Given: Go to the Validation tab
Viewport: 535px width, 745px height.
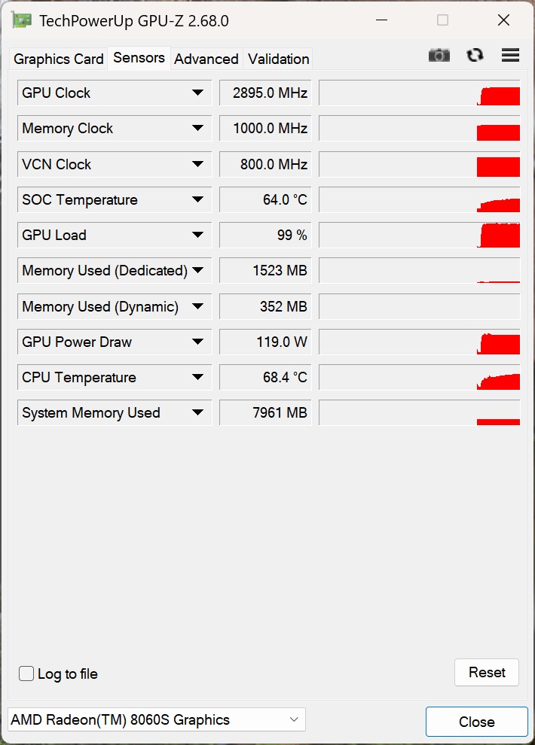Looking at the screenshot, I should (278, 59).
